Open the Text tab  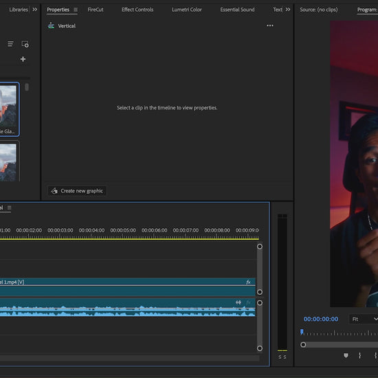pyautogui.click(x=278, y=10)
